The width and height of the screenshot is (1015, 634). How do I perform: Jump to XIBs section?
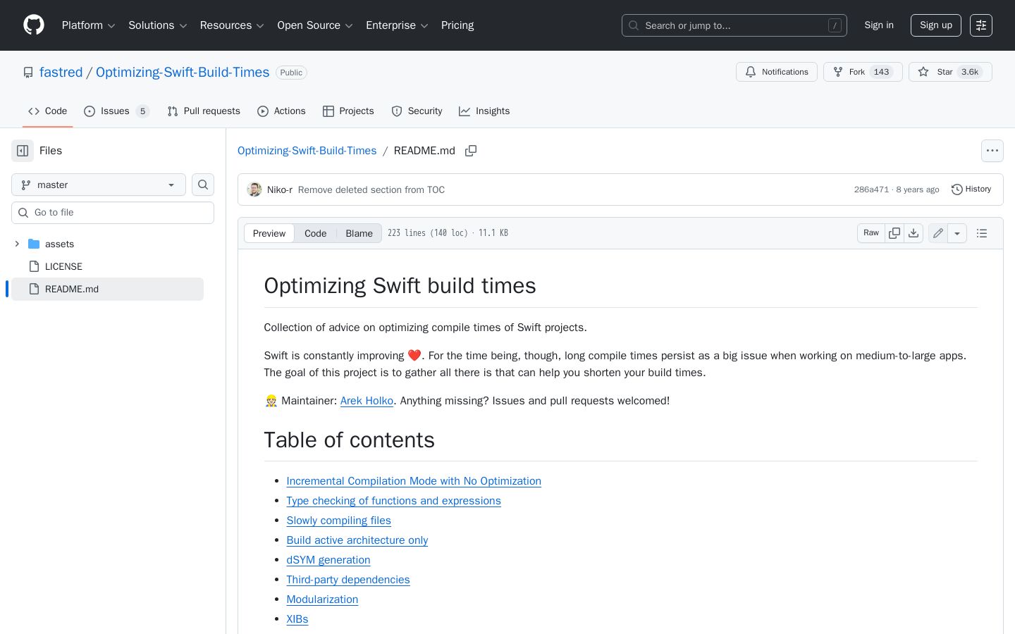[297, 619]
